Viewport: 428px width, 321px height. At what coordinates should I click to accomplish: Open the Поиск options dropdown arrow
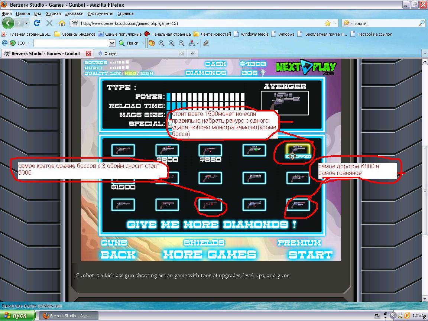[143, 43]
